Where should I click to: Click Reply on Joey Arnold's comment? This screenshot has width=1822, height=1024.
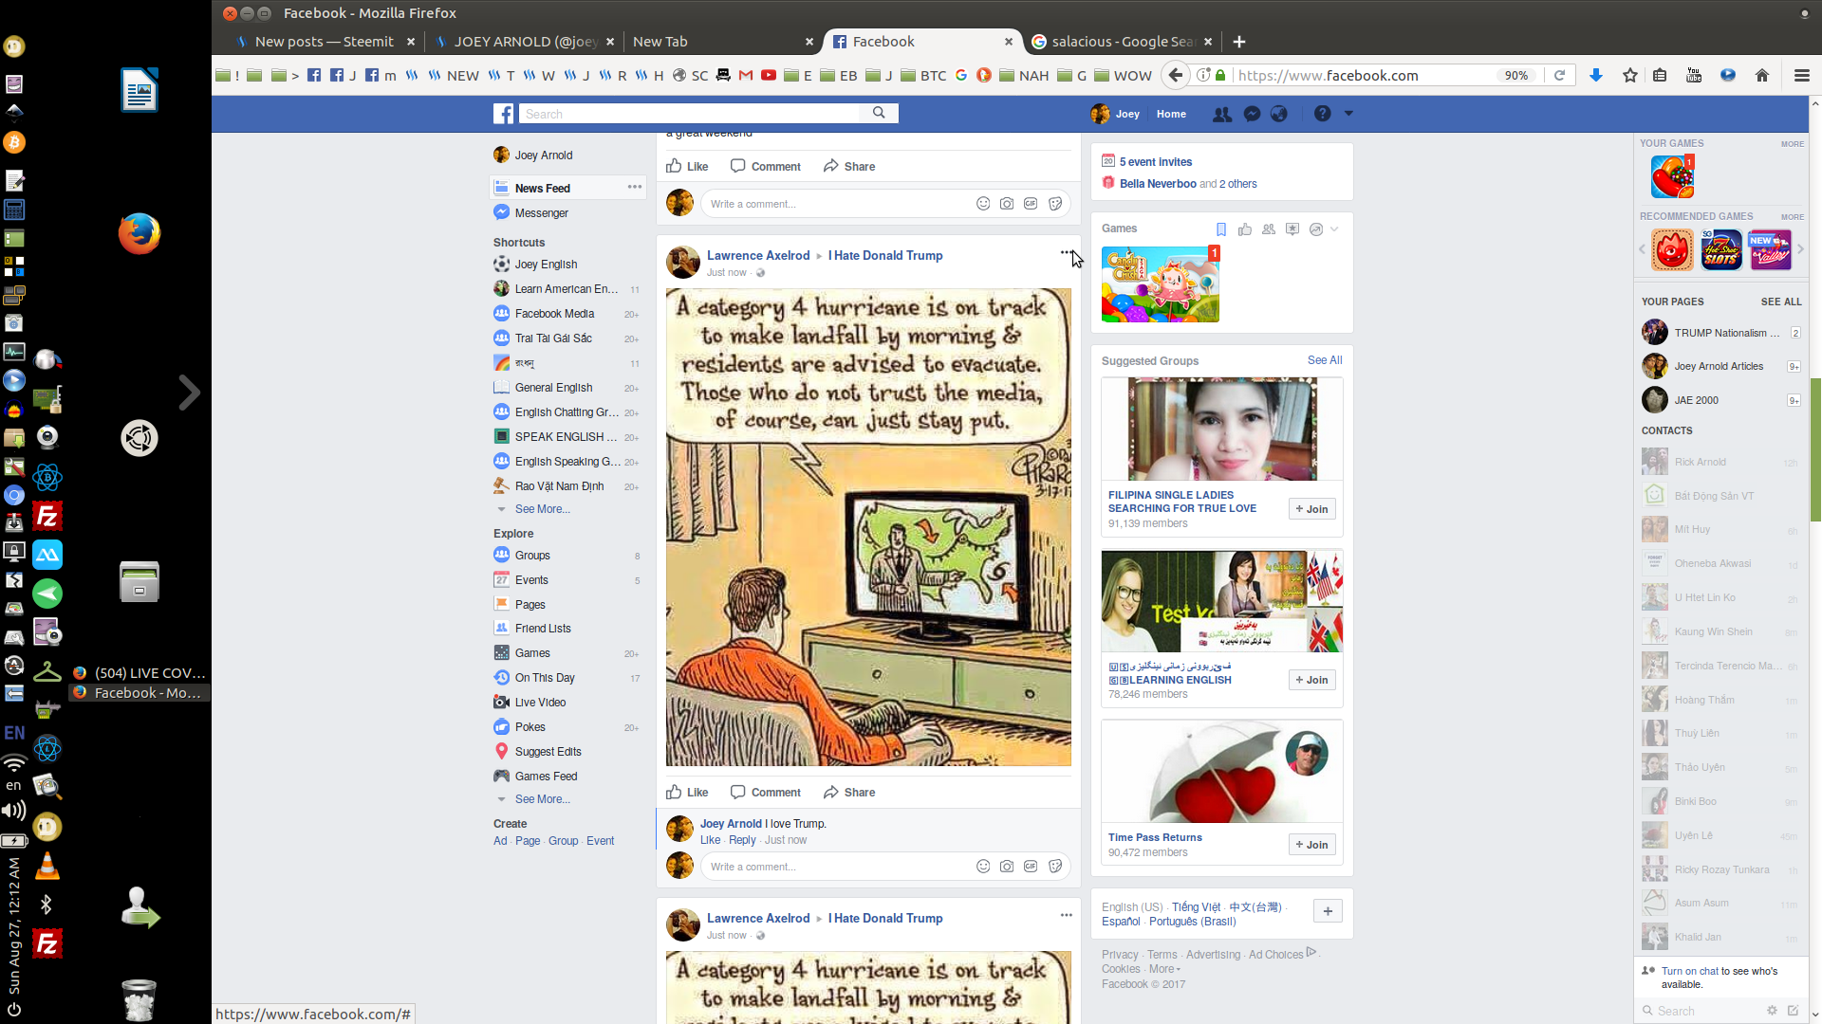click(742, 840)
